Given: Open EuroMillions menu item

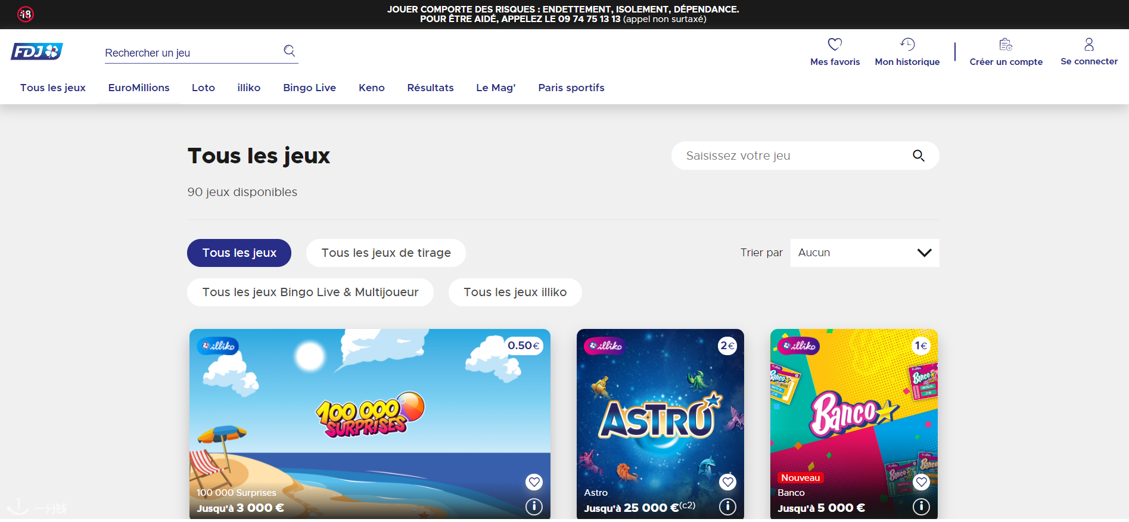Looking at the screenshot, I should point(139,88).
